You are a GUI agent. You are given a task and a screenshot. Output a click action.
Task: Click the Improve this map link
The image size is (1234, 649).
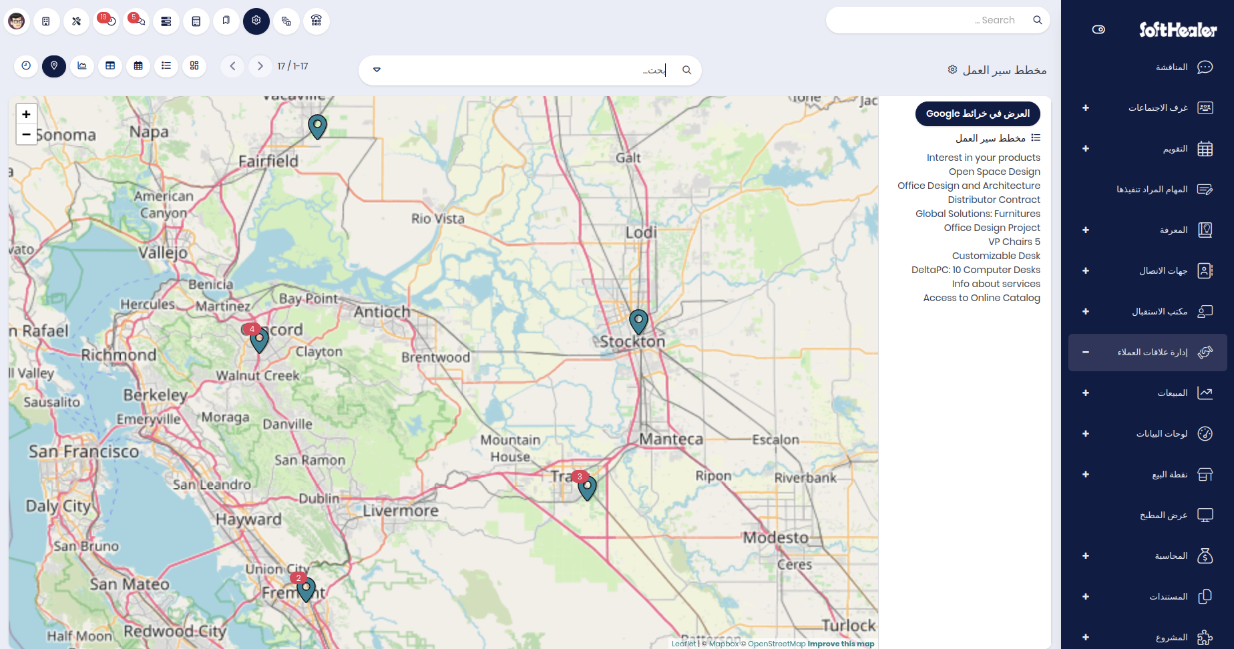(841, 644)
